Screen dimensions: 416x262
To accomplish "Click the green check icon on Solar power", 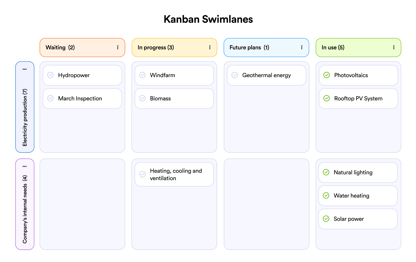I will pos(326,219).
